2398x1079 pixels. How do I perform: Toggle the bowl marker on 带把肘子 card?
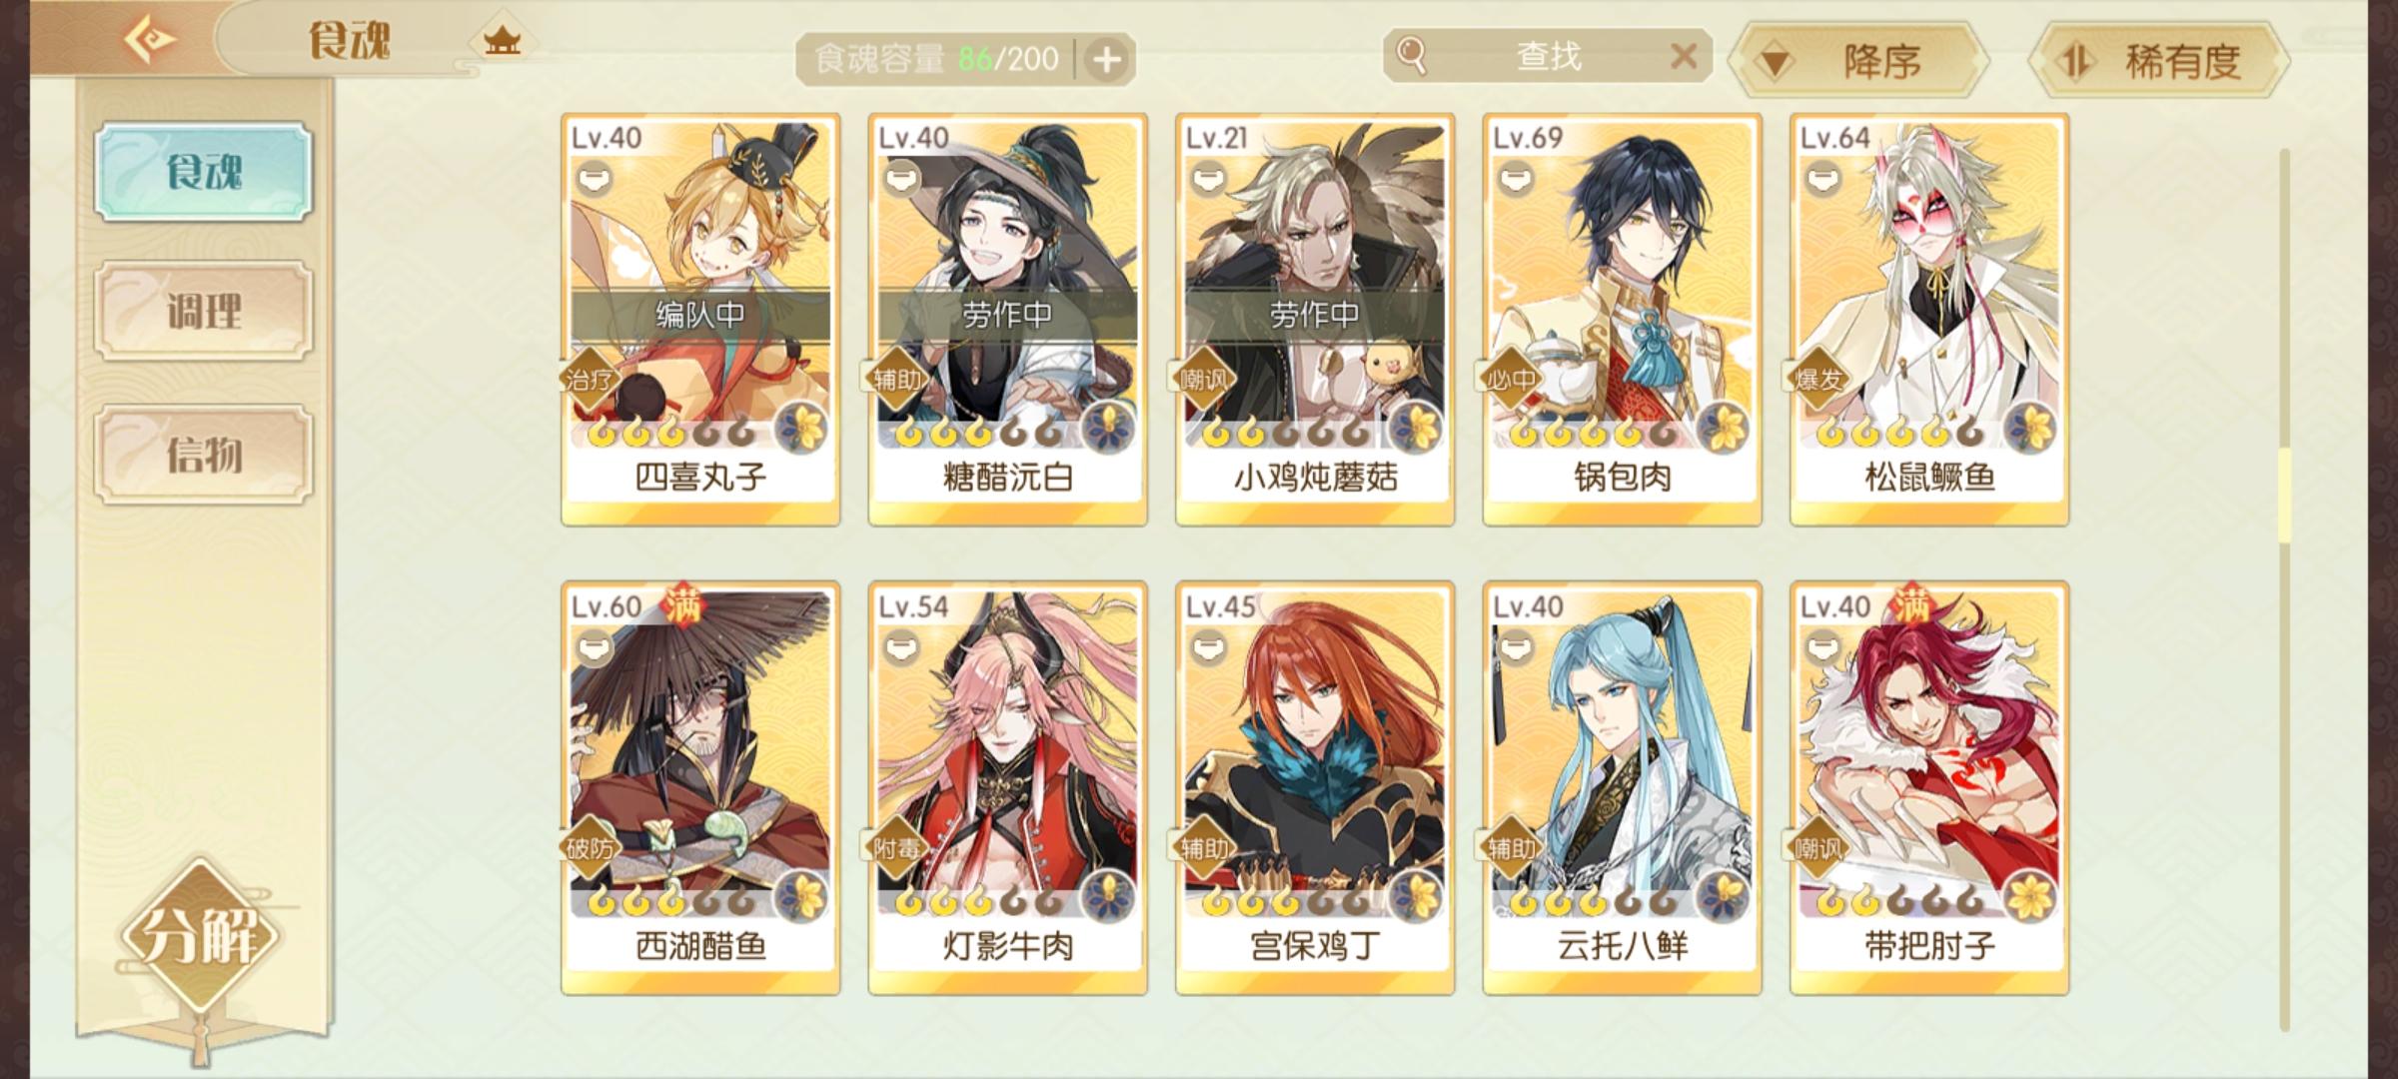(1822, 648)
